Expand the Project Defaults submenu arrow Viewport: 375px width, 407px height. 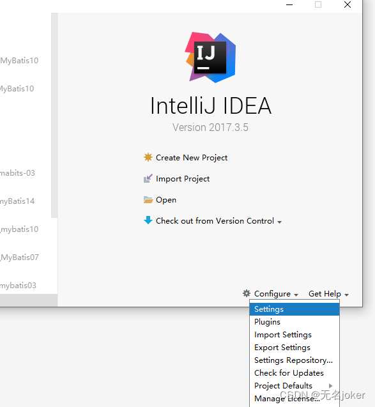(330, 386)
